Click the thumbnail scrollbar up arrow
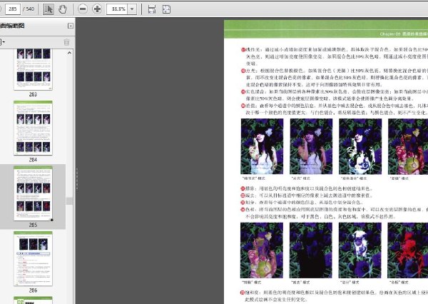The width and height of the screenshot is (428, 304). (70, 53)
